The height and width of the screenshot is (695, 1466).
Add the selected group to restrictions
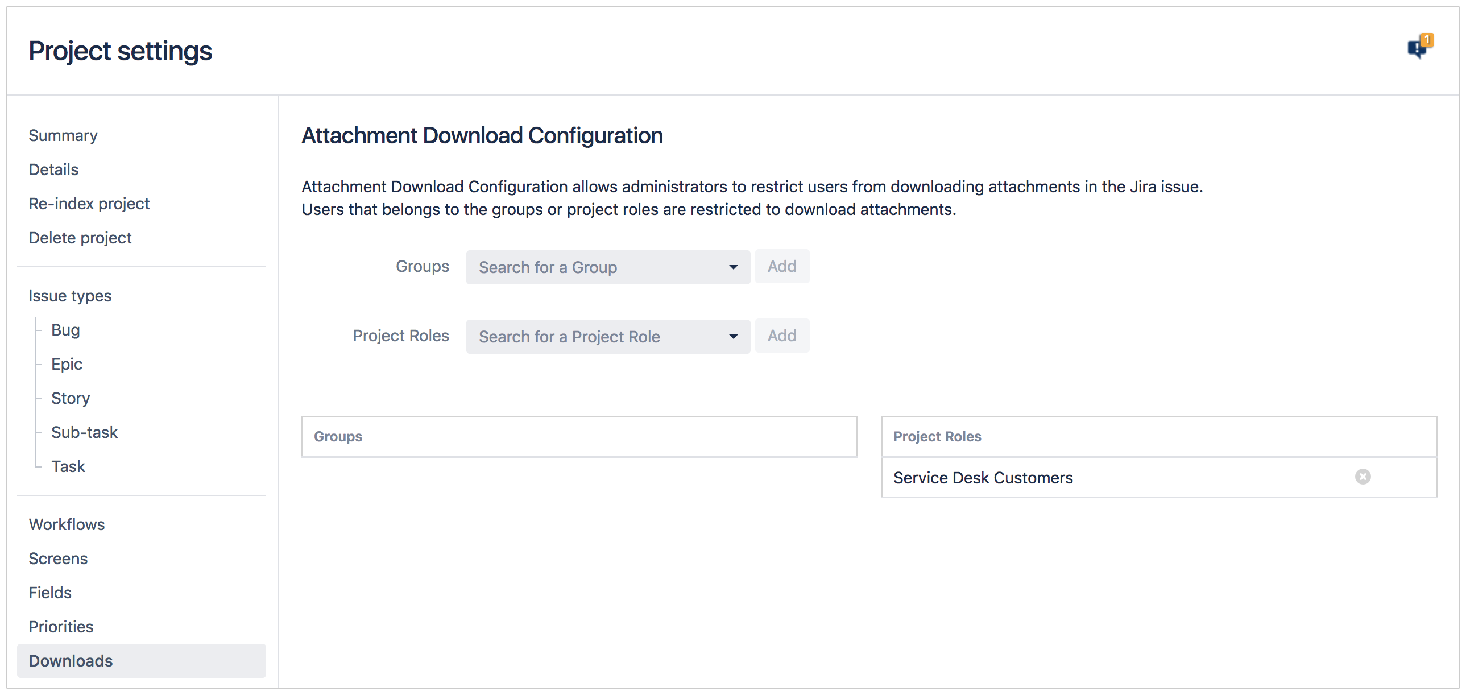point(782,266)
